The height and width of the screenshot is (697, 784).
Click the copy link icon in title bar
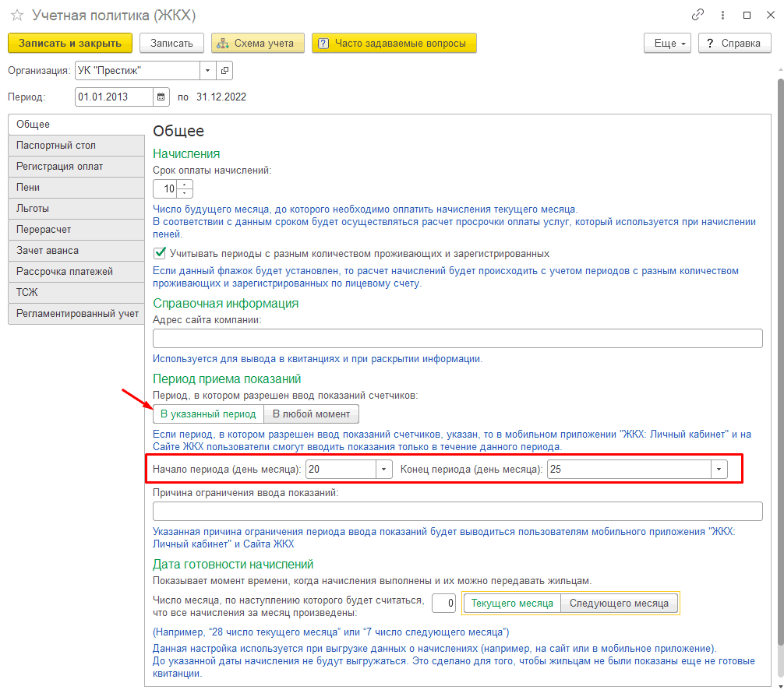click(697, 16)
